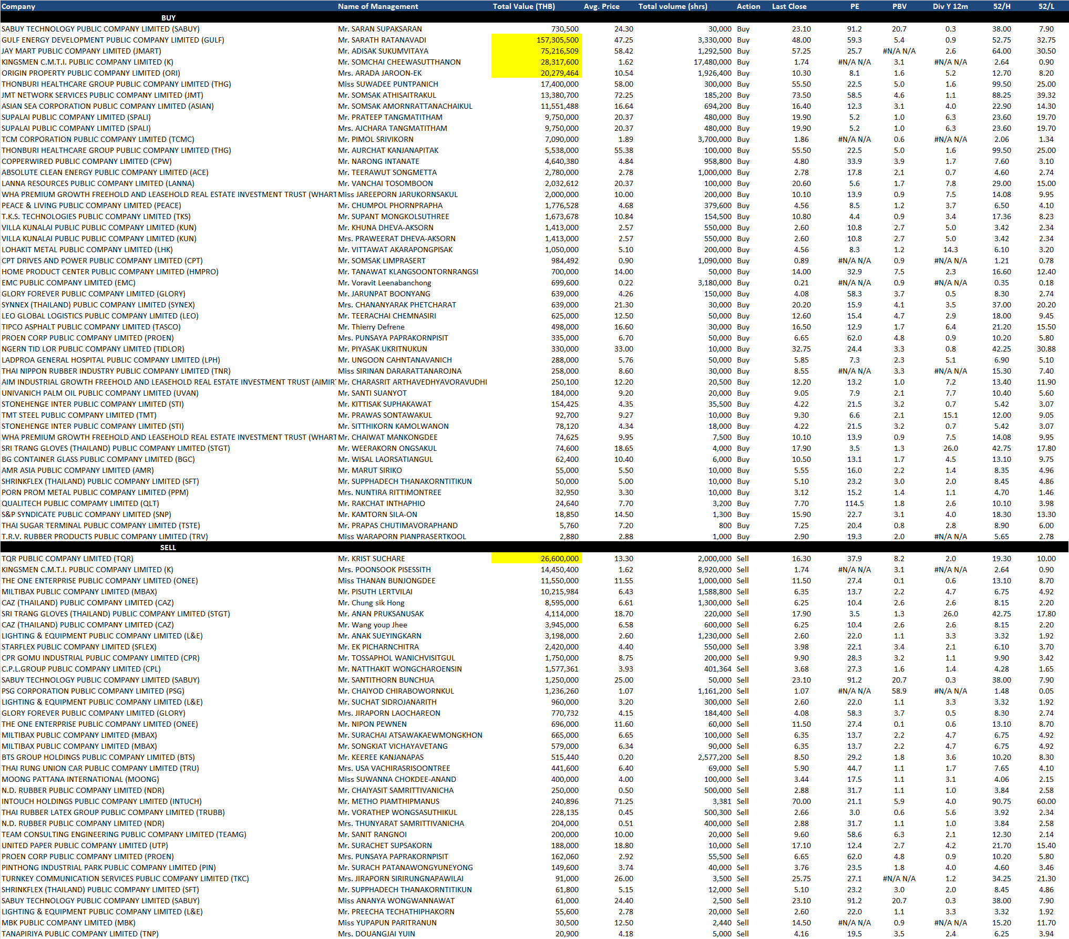Select the SYNNEX (THAILAND) company cell

(98, 305)
